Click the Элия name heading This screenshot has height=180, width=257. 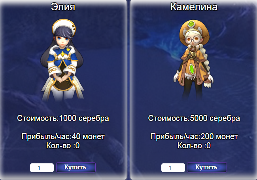pos(63,7)
